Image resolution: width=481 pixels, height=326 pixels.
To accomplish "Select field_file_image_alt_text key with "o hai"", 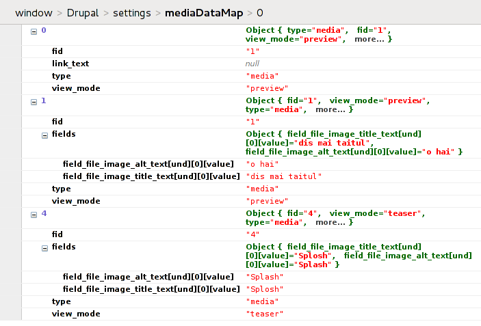I will point(148,164).
